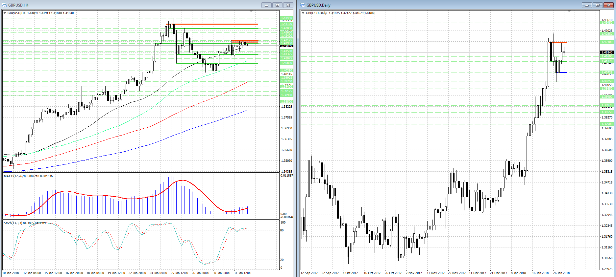Click the H4 chart shift triangle marker

(251, 11)
